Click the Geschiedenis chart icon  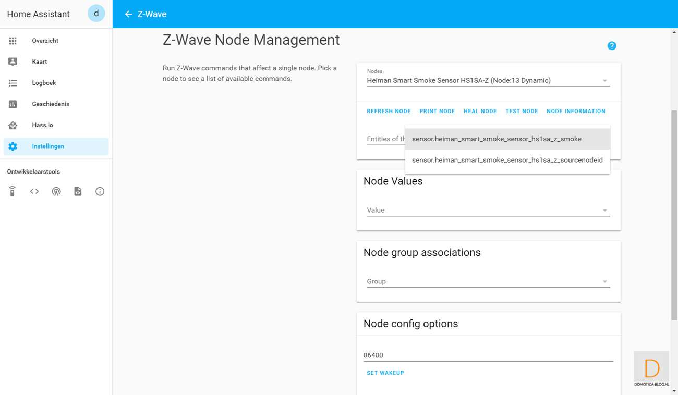pyautogui.click(x=13, y=104)
